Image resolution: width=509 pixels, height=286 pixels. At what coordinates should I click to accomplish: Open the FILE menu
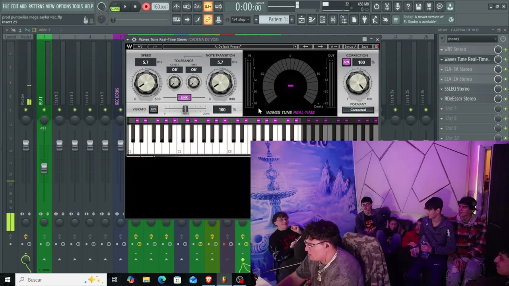coord(6,6)
